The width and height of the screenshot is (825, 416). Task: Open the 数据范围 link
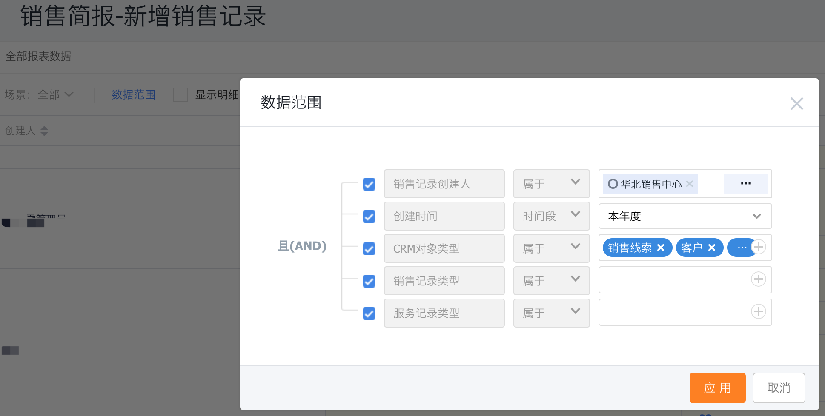click(134, 94)
